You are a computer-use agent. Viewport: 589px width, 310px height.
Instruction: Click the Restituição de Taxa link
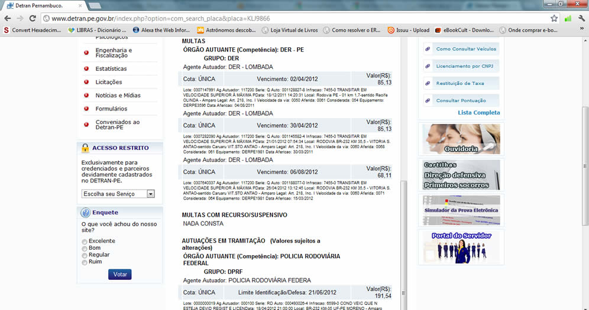coord(459,84)
